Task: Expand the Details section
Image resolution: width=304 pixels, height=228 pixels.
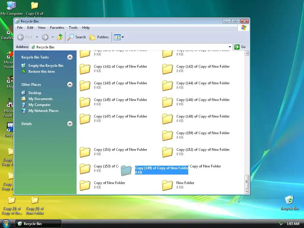Action: (70, 124)
